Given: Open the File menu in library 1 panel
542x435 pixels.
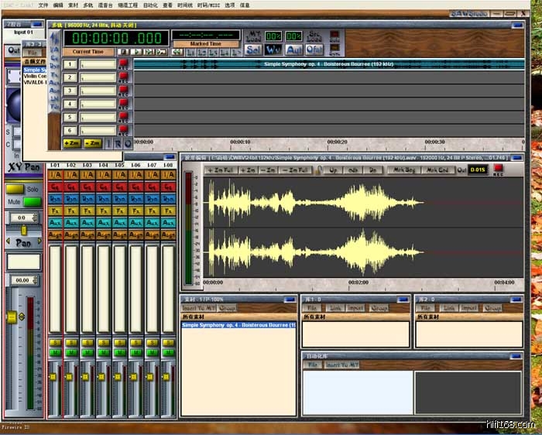Looking at the screenshot, I should 311,308.
